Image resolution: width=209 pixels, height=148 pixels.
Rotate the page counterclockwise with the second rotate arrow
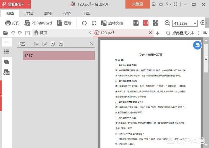pos(94,23)
